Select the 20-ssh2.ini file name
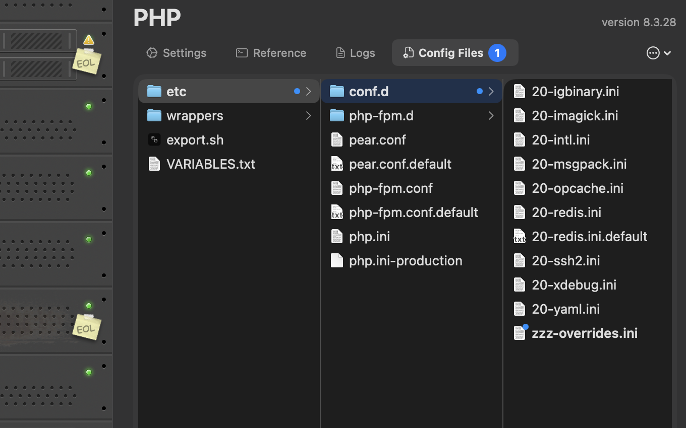Image resolution: width=686 pixels, height=428 pixels. pos(566,260)
